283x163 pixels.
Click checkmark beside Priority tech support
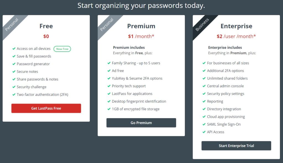click(109, 86)
